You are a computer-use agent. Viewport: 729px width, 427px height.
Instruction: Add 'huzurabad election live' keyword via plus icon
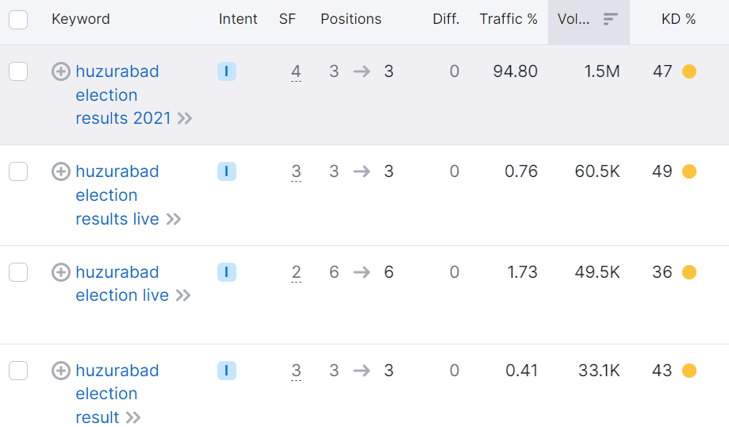coord(60,272)
